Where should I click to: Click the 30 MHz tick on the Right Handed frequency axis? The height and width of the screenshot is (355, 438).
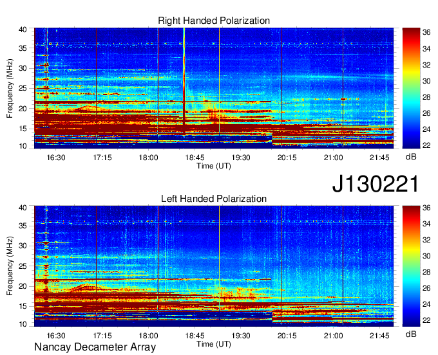pyautogui.click(x=23, y=68)
